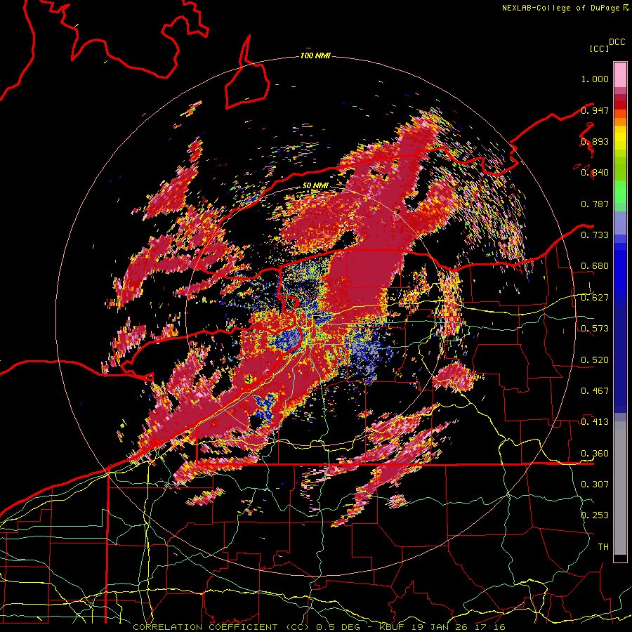Click the [CC] legend unit label
The width and height of the screenshot is (632, 632).
pyautogui.click(x=599, y=48)
